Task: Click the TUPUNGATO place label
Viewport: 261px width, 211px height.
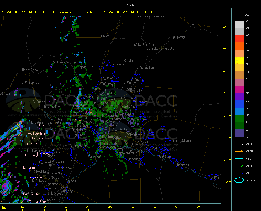Action: tap(52, 165)
